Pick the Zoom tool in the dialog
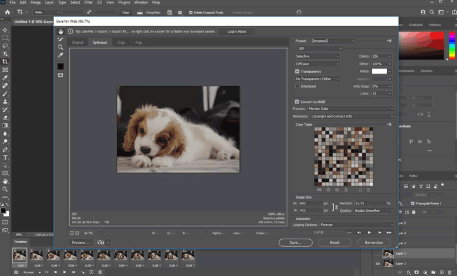This screenshot has width=457, height=276. (61, 48)
